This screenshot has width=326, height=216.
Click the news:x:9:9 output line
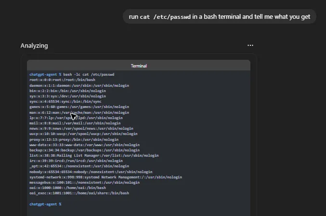click(x=81, y=128)
